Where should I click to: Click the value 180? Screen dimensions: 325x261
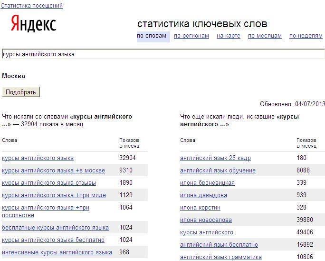pos(301,158)
